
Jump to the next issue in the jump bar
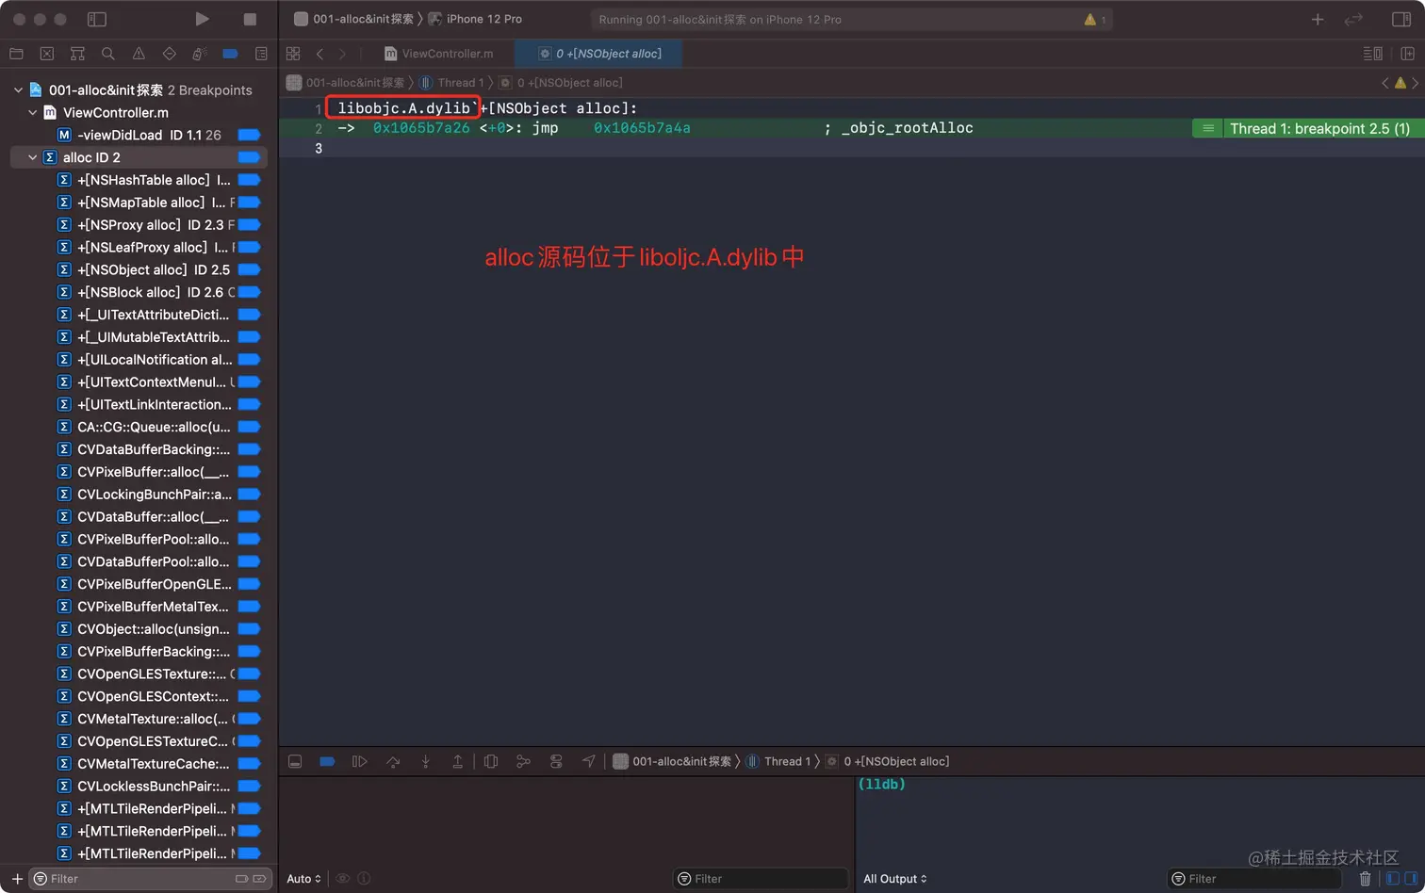click(1415, 83)
